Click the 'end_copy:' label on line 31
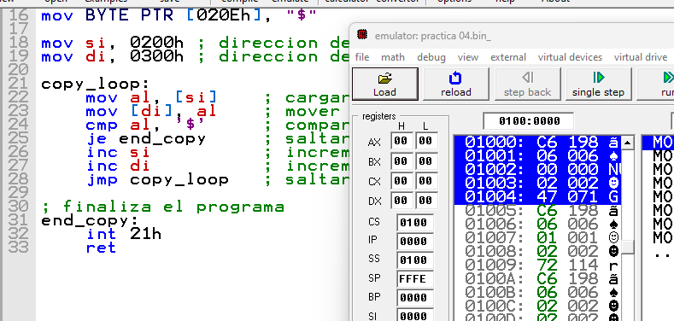This screenshot has width=674, height=321. click(91, 222)
